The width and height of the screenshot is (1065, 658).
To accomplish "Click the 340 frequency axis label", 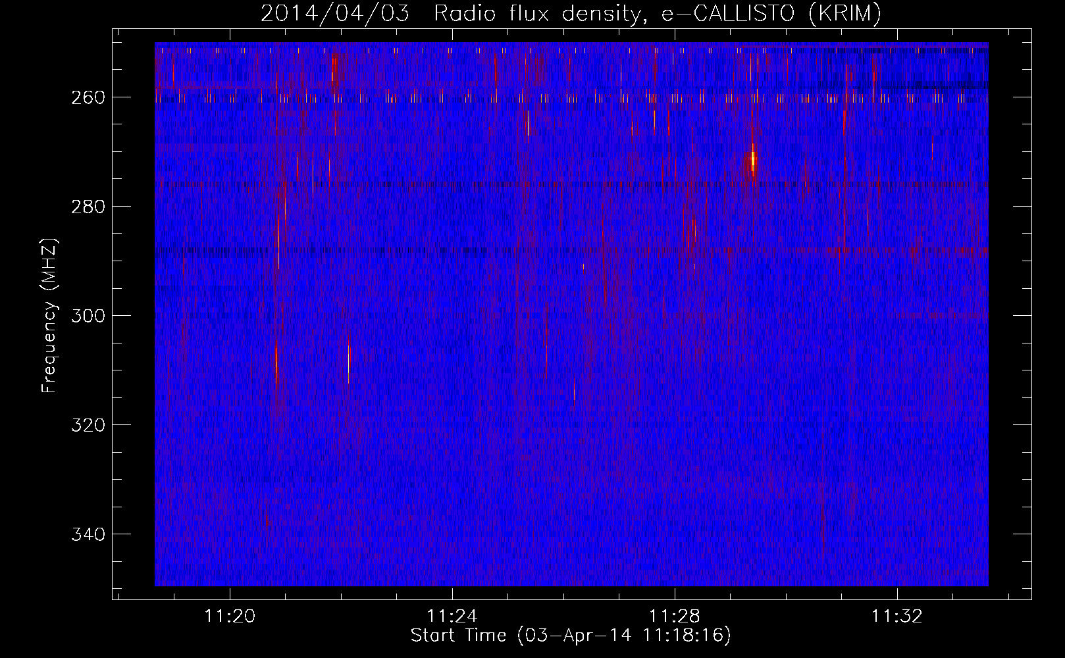I will pos(88,534).
